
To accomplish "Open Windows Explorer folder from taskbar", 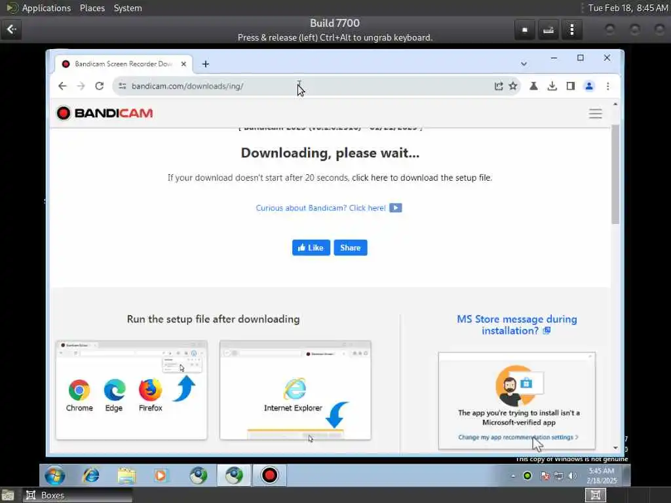I will (x=126, y=475).
